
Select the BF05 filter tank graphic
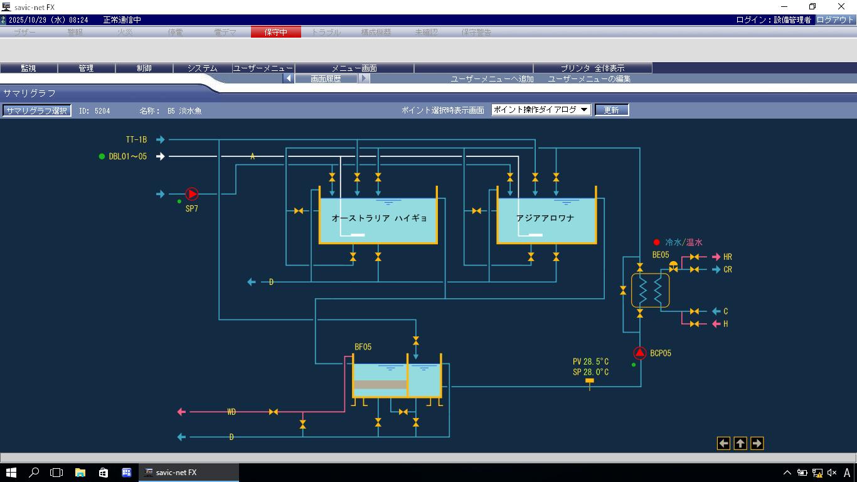coord(397,379)
